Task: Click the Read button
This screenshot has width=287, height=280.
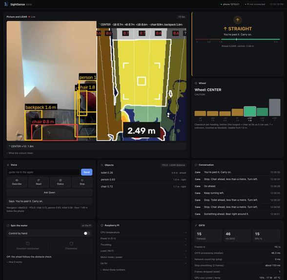Action: [x=39, y=182]
